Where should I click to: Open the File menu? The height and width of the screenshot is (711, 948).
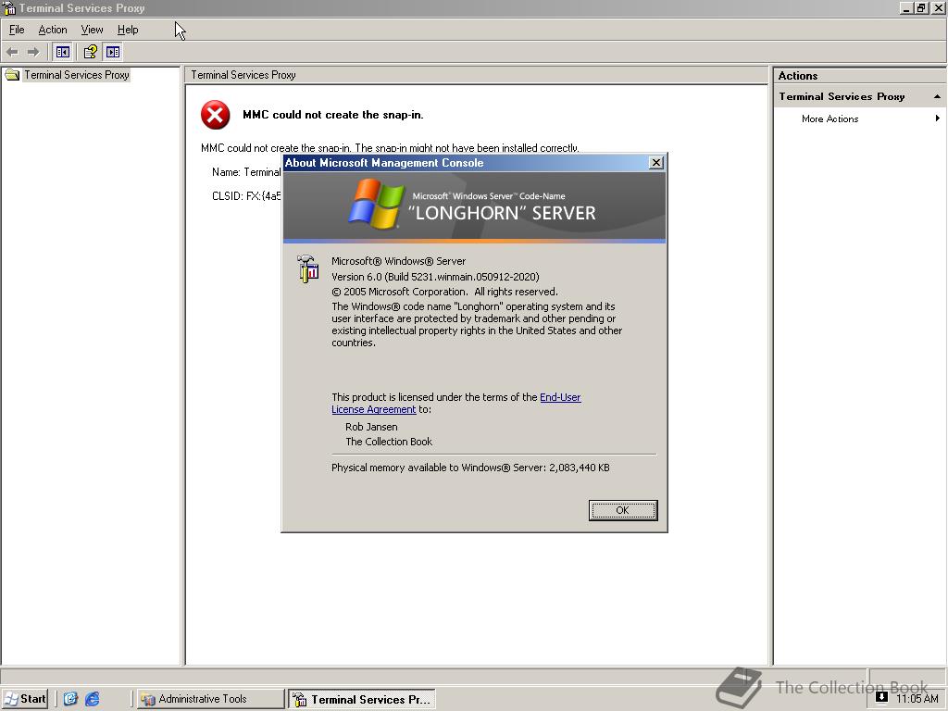point(17,30)
